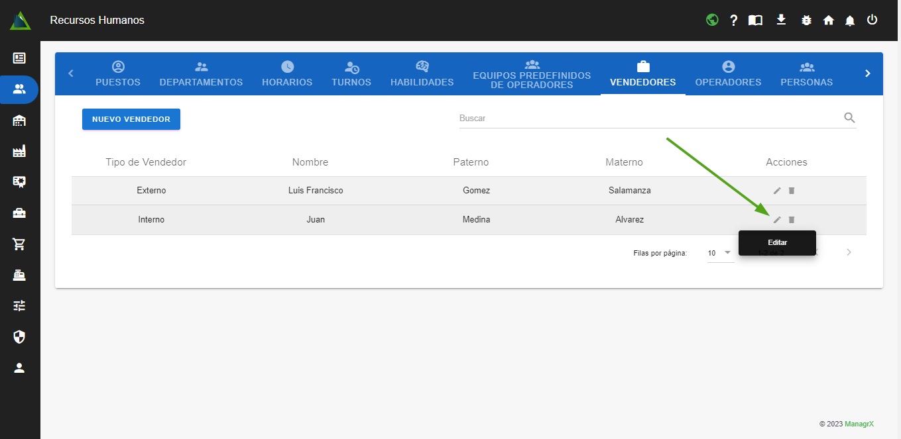Click the globe language icon in header

(712, 20)
